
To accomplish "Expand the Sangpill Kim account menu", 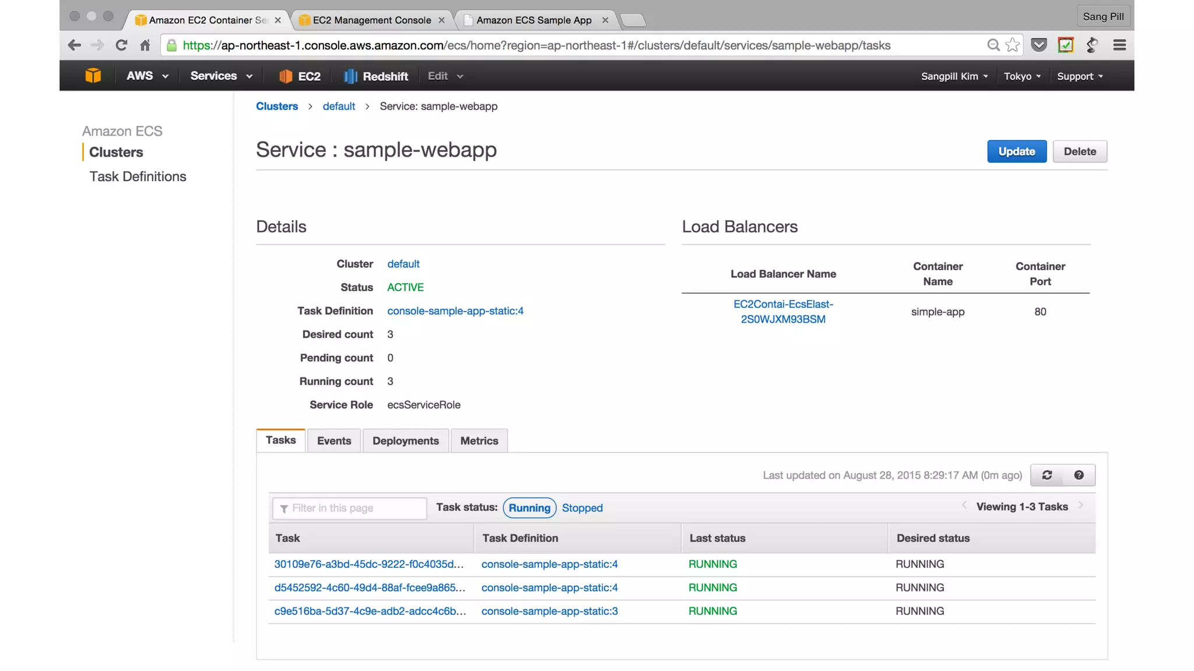I will (x=954, y=76).
